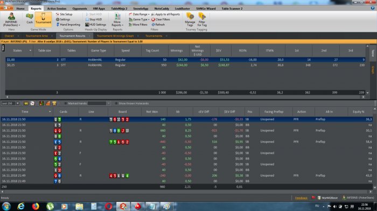Open Firefox from the taskbar
Screen dimensions: 377x211
tap(36, 206)
